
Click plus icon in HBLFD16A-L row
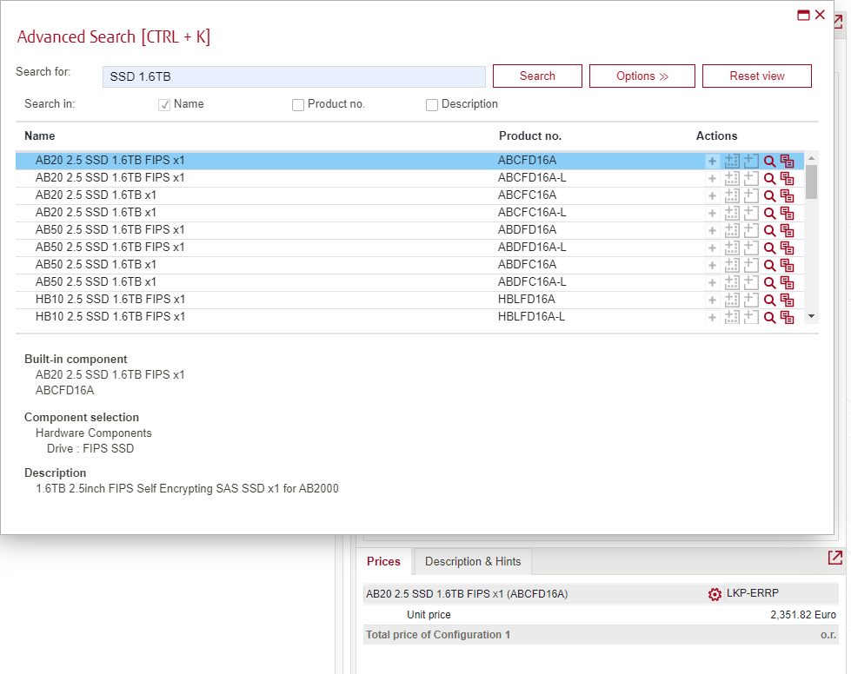712,317
